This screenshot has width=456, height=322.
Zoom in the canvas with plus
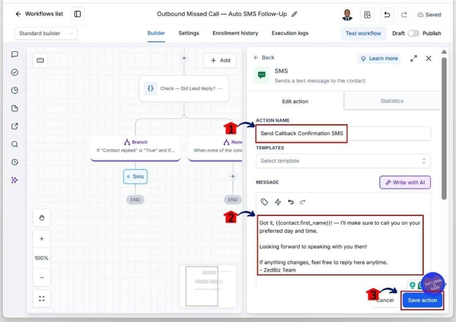(41, 239)
